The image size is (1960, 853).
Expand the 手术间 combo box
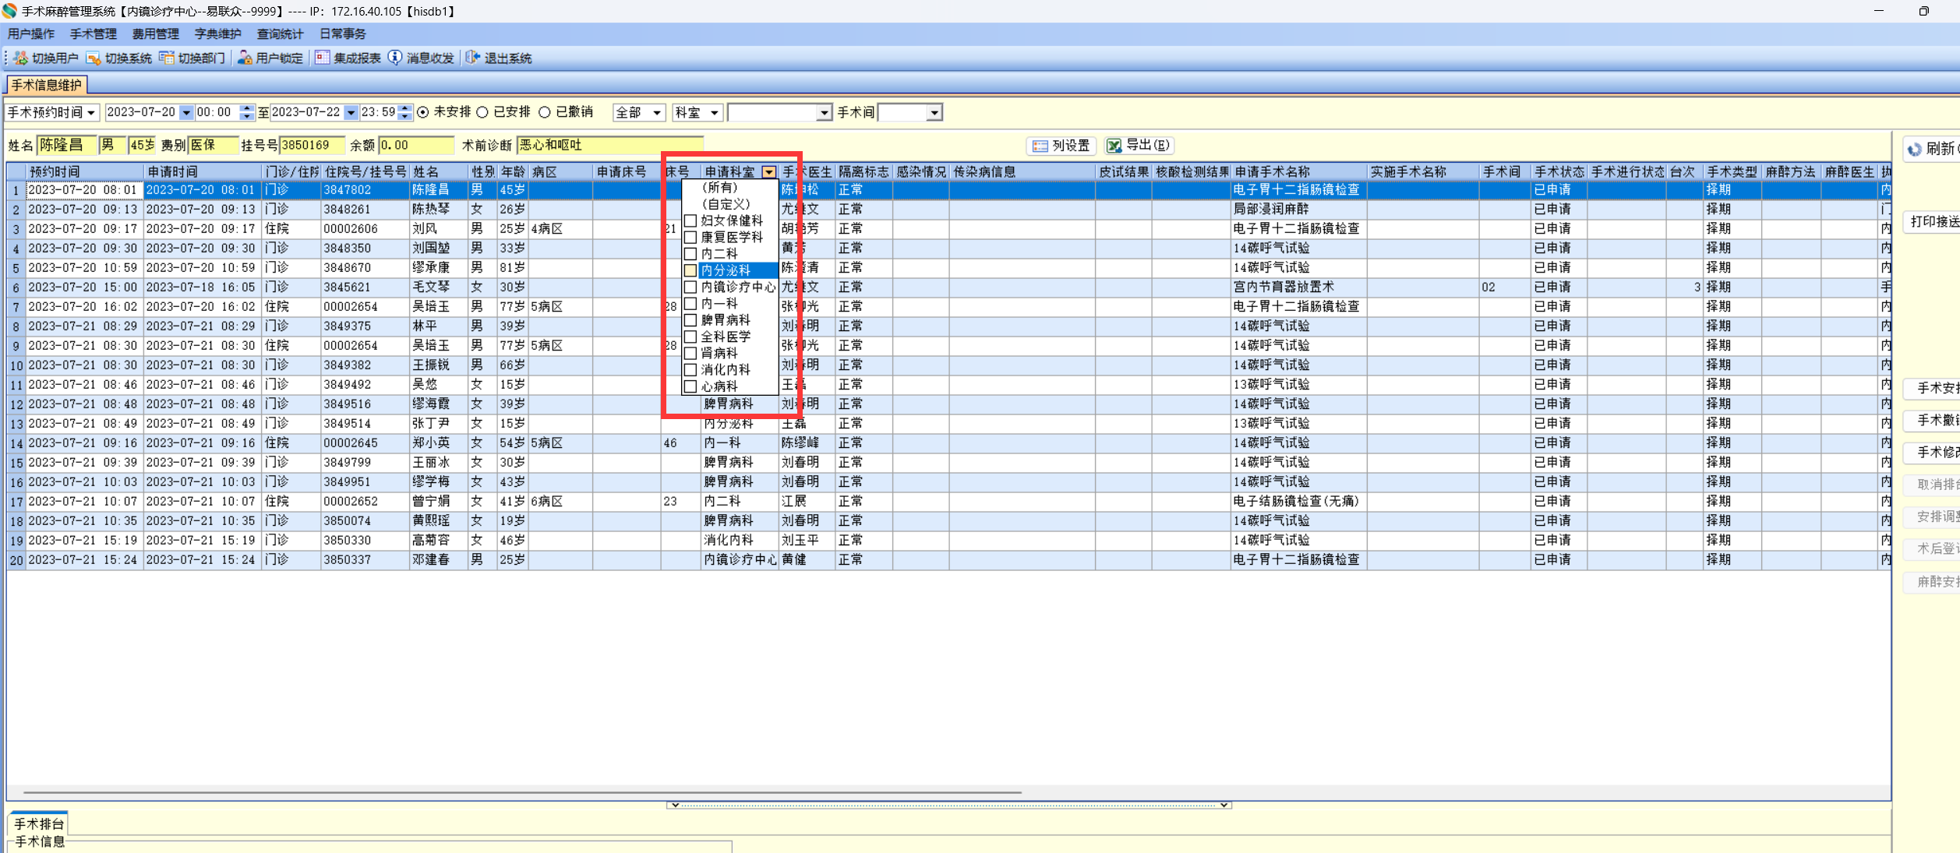[x=934, y=112]
